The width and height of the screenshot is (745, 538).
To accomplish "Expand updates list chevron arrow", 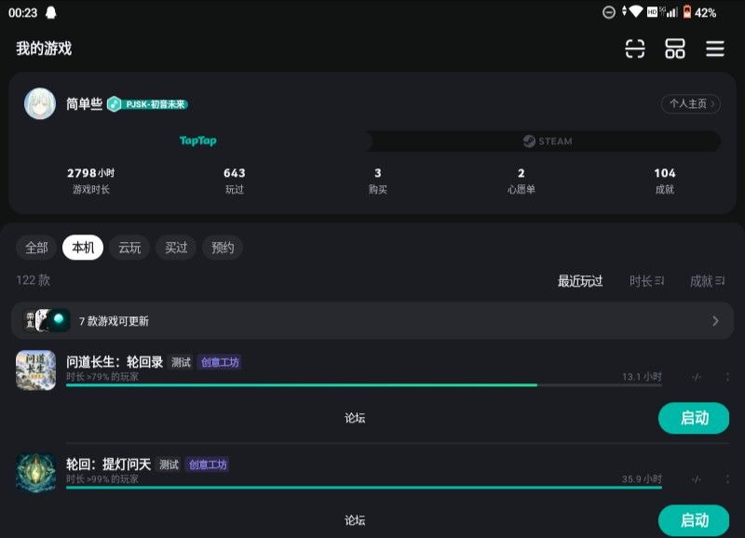I will tap(715, 321).
